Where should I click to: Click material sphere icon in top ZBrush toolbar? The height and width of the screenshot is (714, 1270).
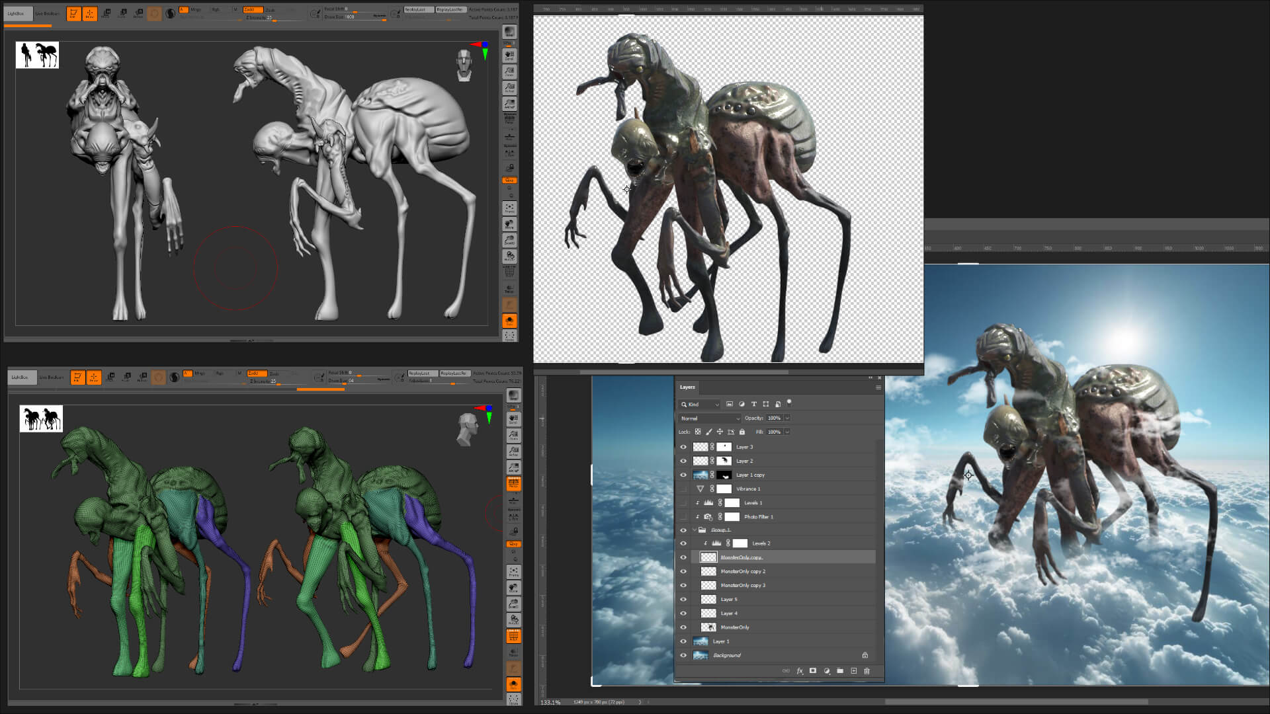(x=171, y=13)
